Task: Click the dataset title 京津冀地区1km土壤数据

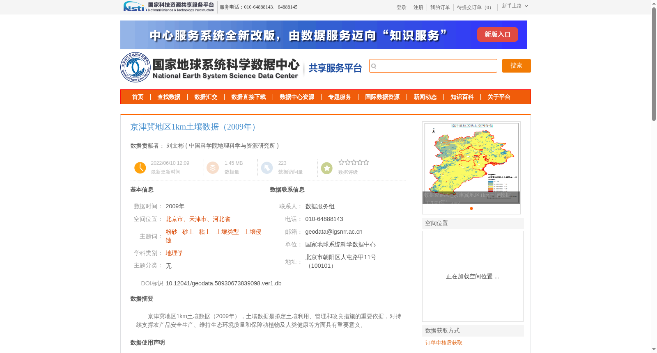Action: 195,127
